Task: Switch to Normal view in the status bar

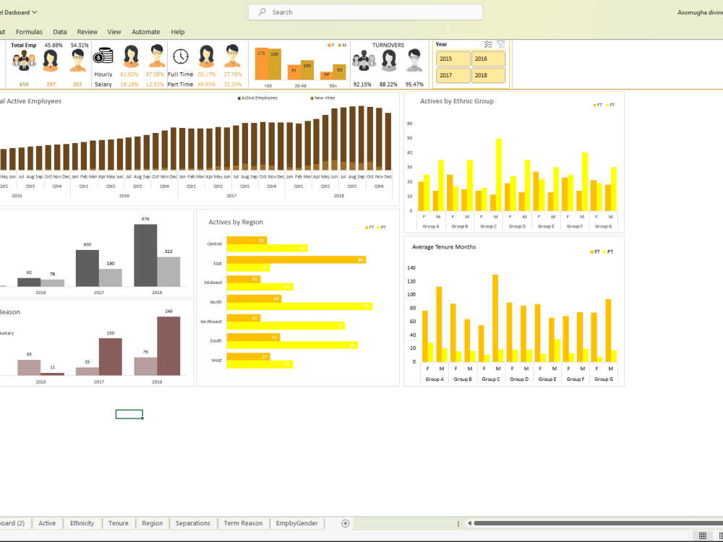Action: 702,535
